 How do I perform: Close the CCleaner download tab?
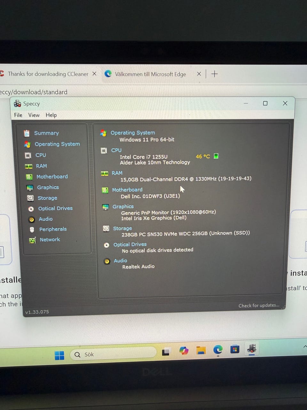coord(94,74)
